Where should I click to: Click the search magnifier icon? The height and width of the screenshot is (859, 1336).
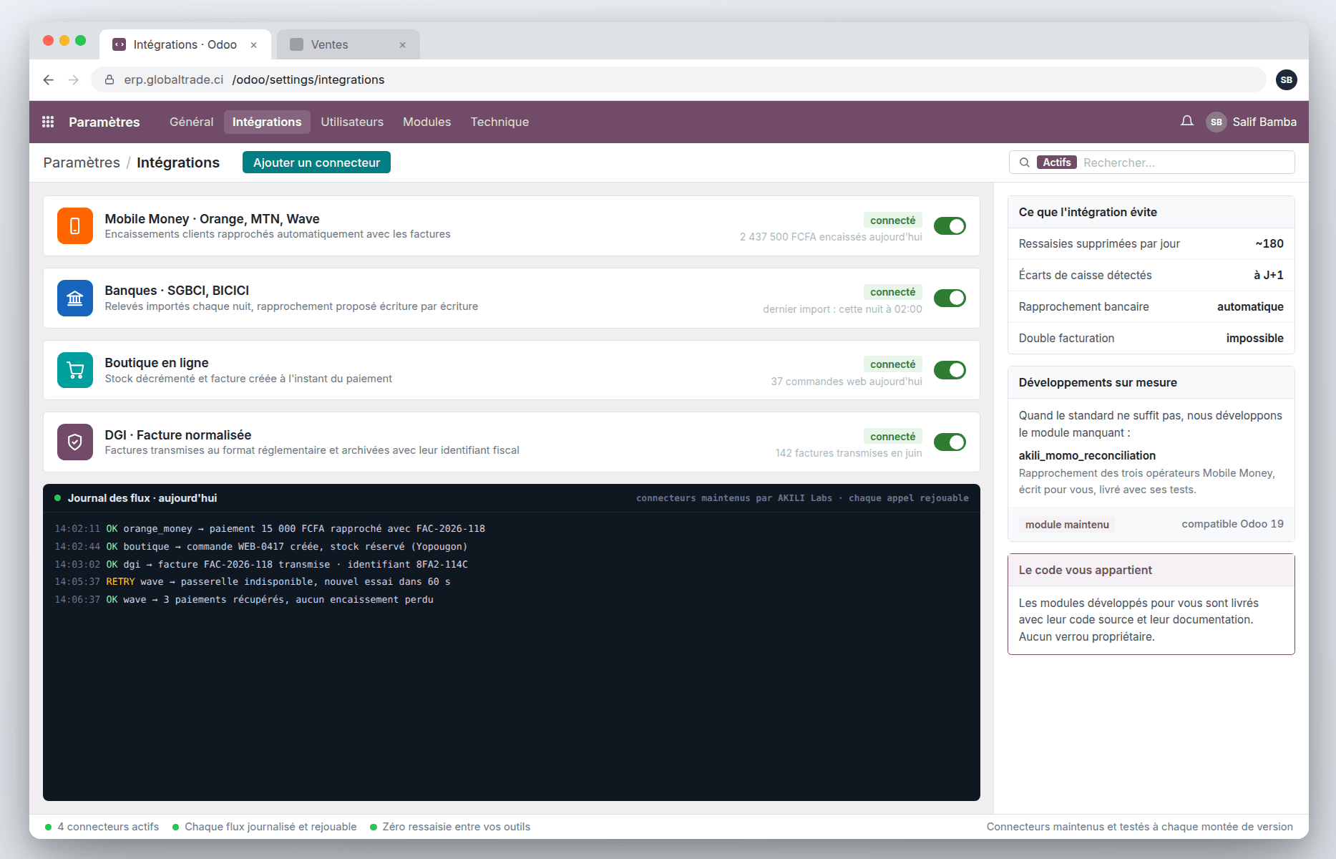1025,162
